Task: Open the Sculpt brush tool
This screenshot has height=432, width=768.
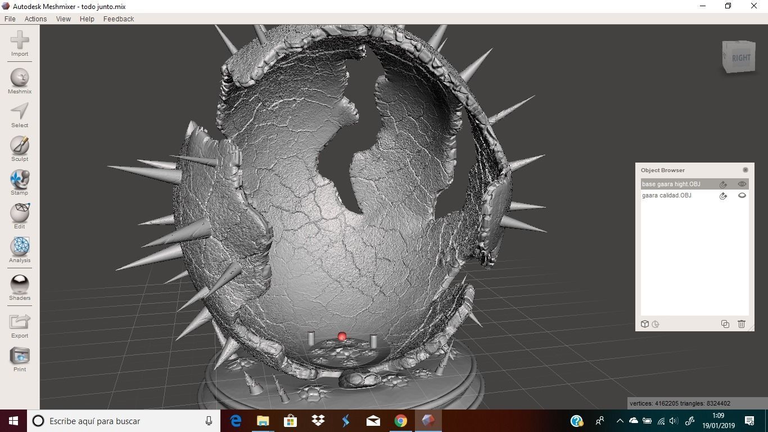Action: click(x=20, y=145)
